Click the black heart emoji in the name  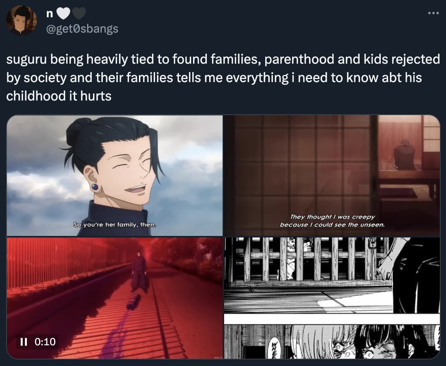(x=79, y=13)
